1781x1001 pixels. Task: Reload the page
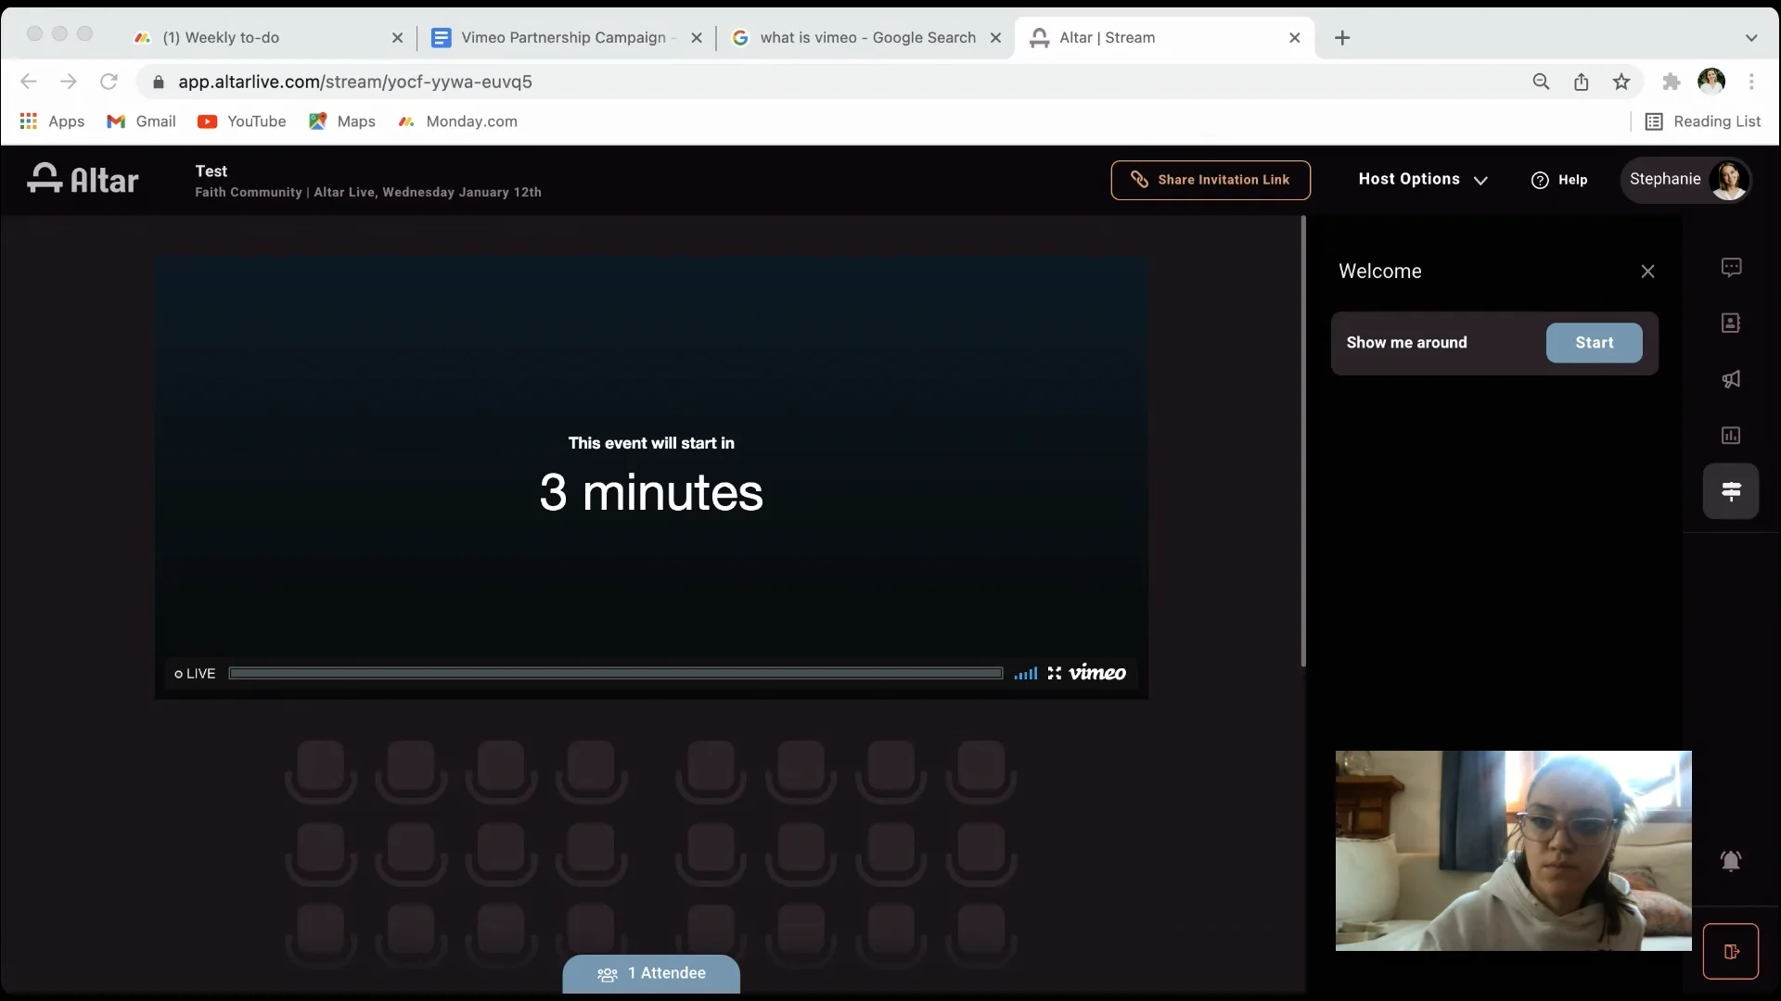[x=109, y=82]
